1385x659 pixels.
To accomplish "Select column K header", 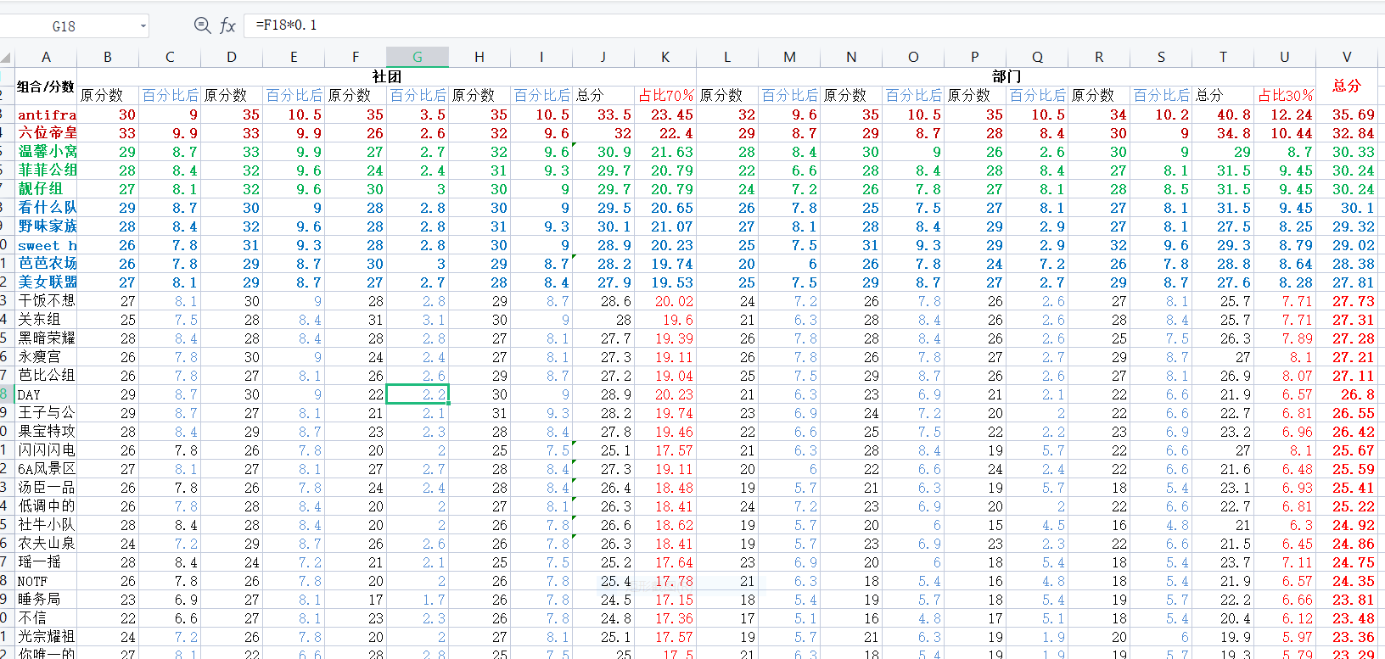I will point(665,57).
